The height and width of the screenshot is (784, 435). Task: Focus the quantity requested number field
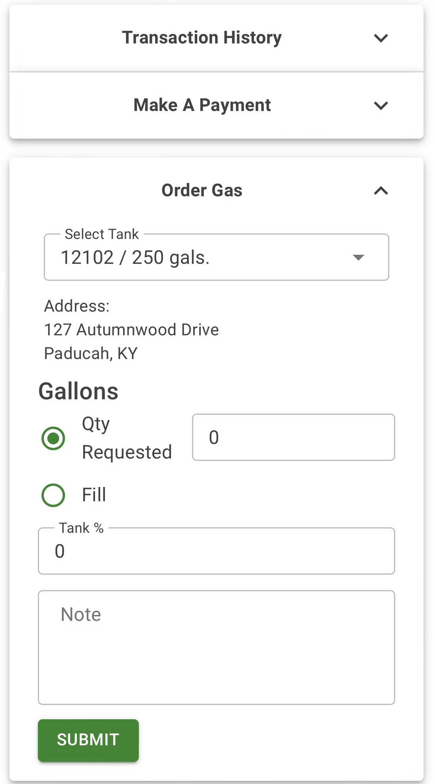point(293,437)
